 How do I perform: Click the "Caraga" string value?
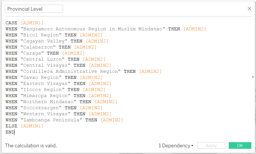coord(32,53)
